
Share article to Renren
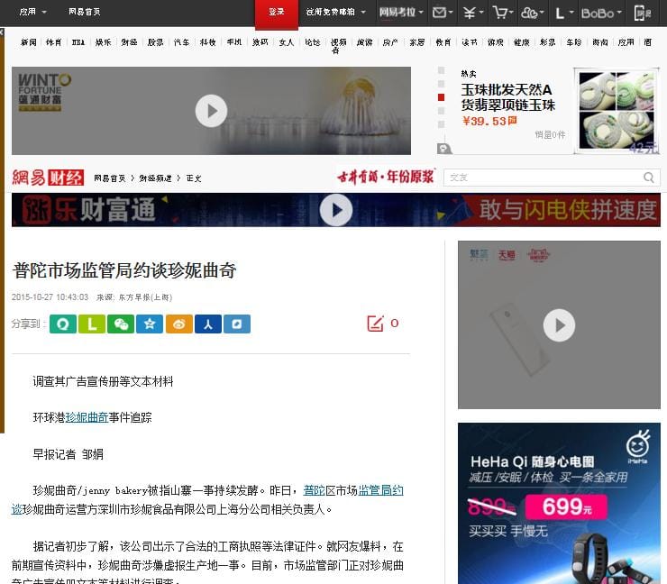(x=207, y=324)
